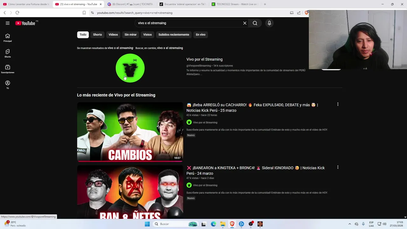Filter results by Shorts chip

(97, 35)
